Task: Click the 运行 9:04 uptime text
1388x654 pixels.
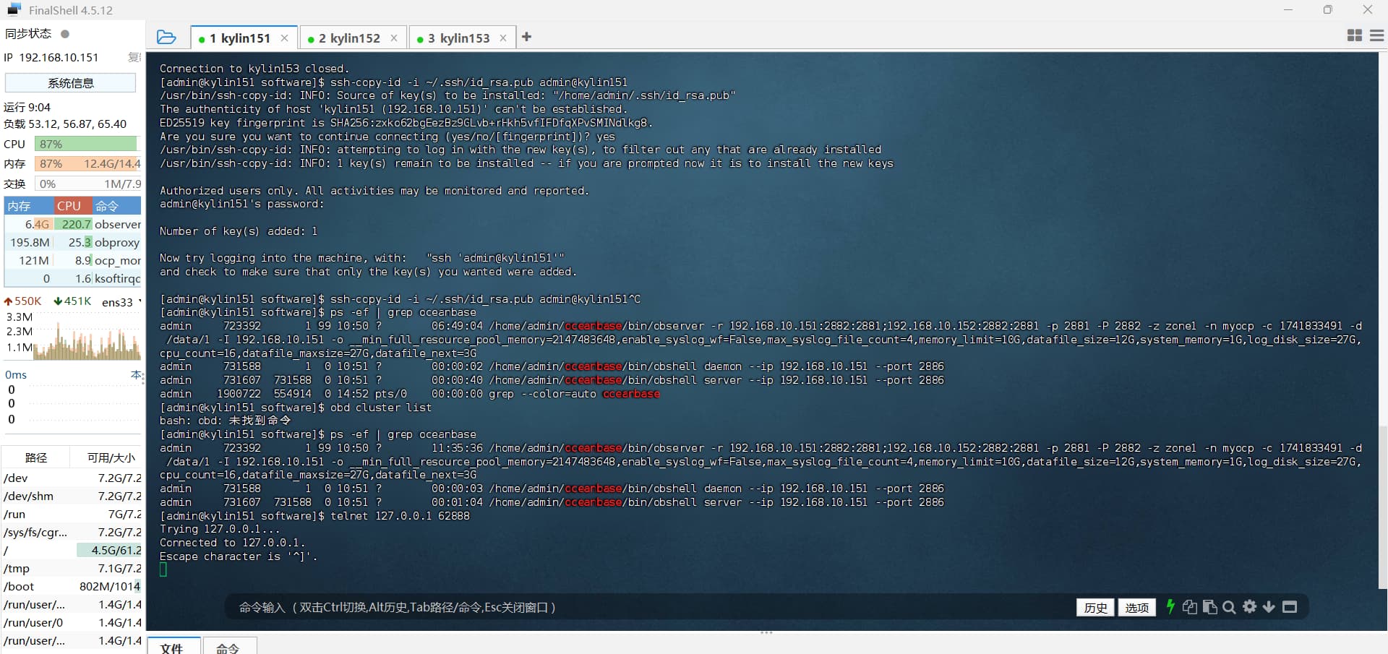Action: coord(27,107)
